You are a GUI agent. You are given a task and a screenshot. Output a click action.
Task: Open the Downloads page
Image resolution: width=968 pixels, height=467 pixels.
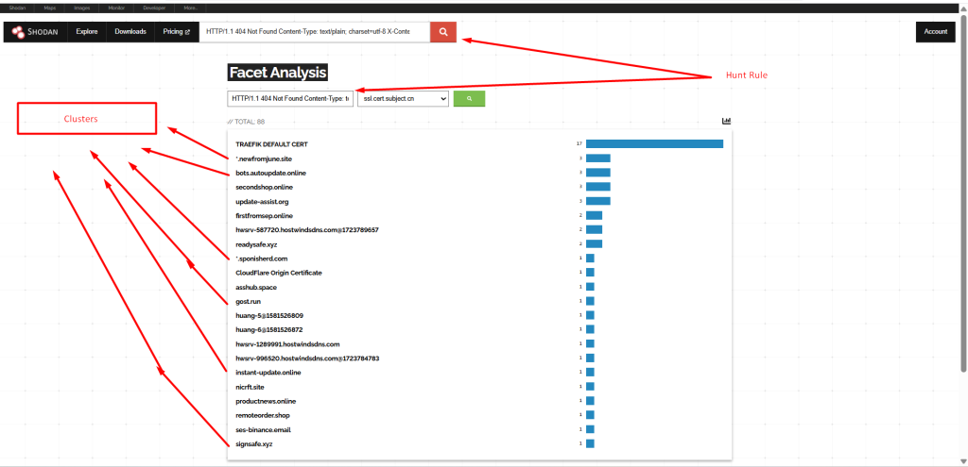pos(130,32)
